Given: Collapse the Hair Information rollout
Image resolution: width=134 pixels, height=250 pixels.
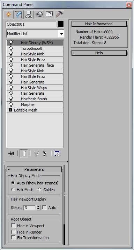Looking at the screenshot, I should (99, 24).
